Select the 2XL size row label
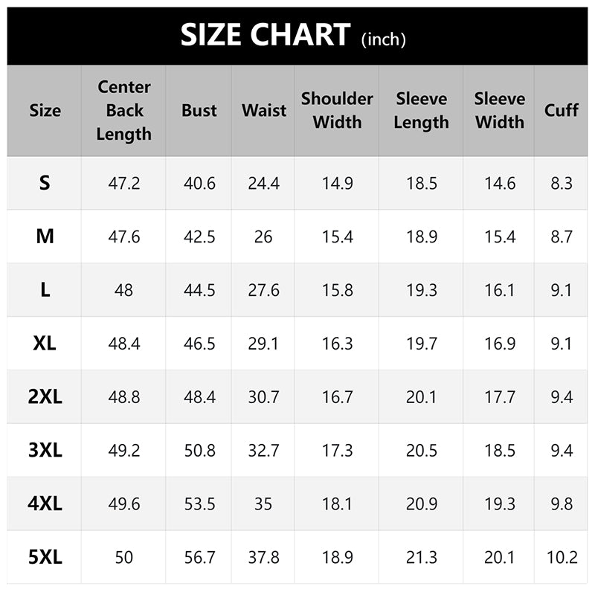 click(45, 396)
